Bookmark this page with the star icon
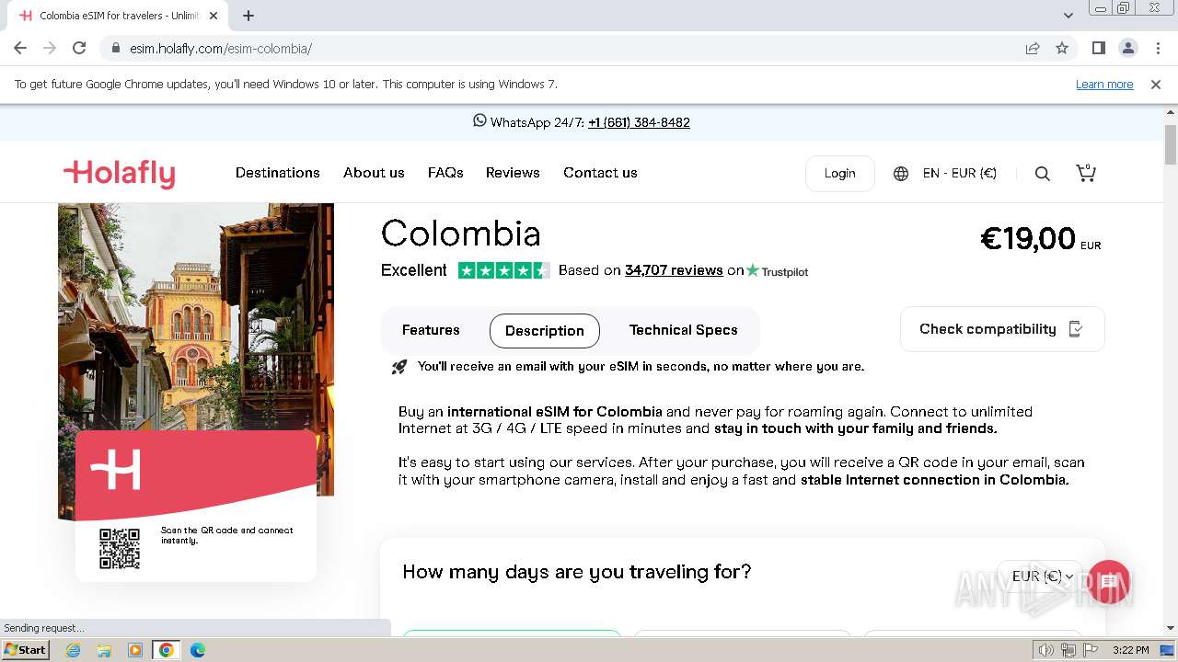 pyautogui.click(x=1062, y=48)
